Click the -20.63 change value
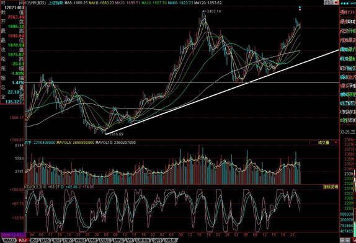Viewport: 356px width, 243px height. pyautogui.click(x=18, y=64)
